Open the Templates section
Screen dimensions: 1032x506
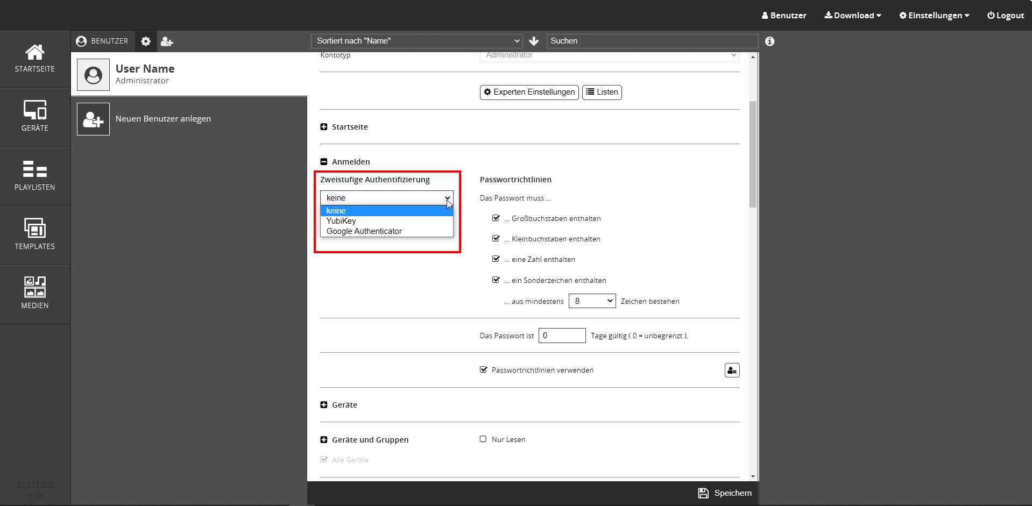tap(35, 234)
